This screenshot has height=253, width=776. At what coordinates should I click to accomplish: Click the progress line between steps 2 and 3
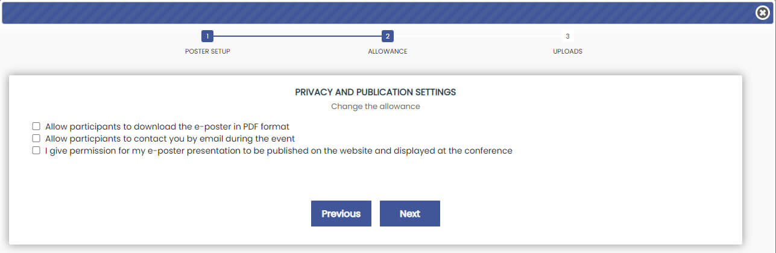point(478,36)
